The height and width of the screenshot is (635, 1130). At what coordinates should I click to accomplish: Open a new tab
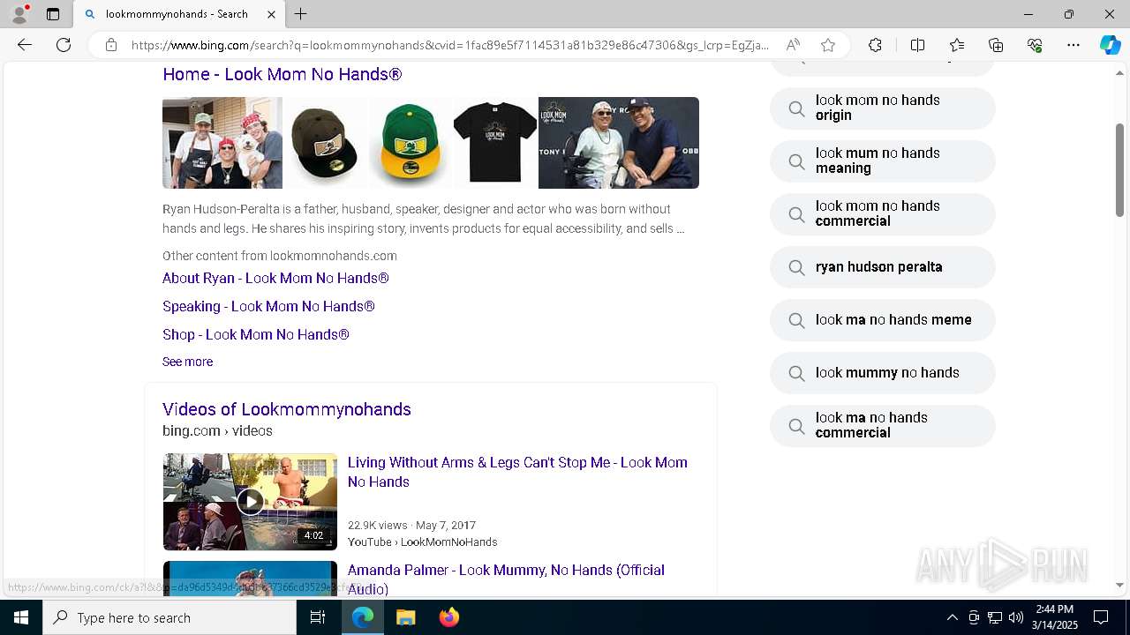coord(301,14)
